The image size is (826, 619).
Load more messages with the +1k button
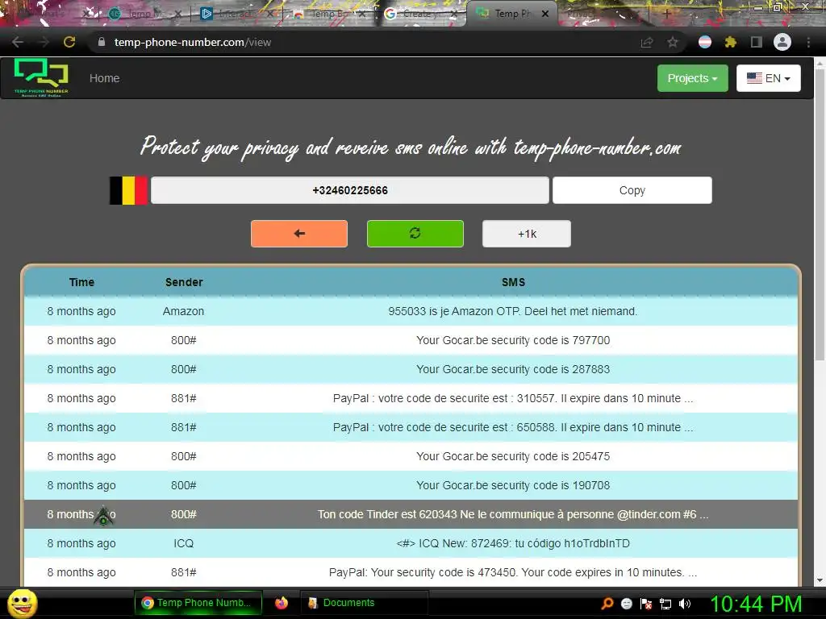(x=527, y=234)
